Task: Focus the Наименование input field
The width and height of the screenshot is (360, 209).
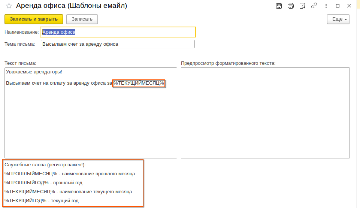Action: click(118, 32)
